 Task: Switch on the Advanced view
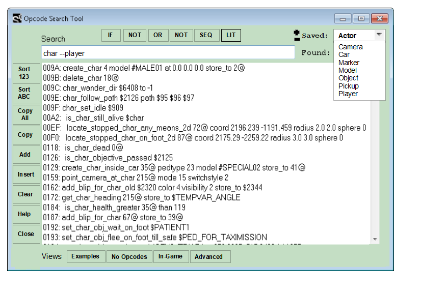[x=210, y=257]
